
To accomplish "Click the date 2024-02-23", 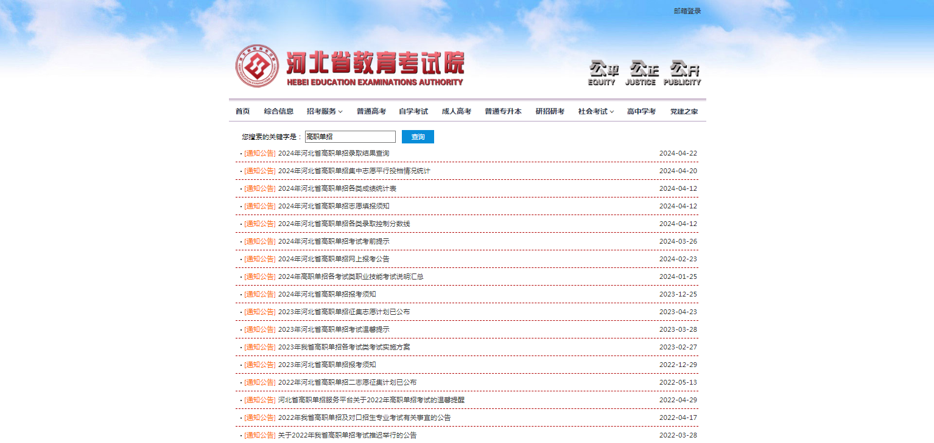I will (678, 259).
